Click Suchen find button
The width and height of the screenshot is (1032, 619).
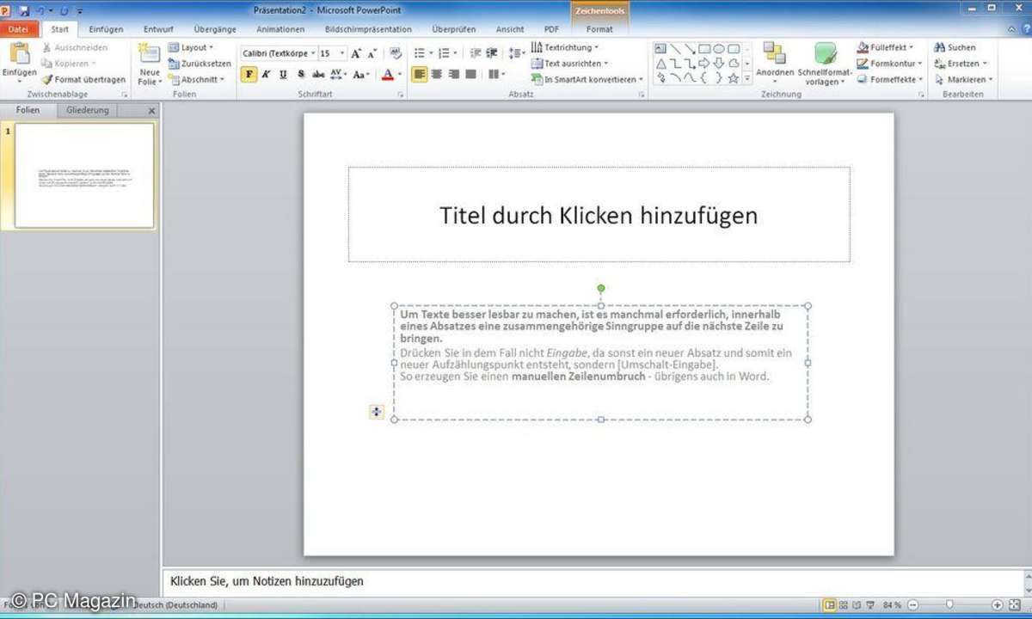[x=955, y=47]
